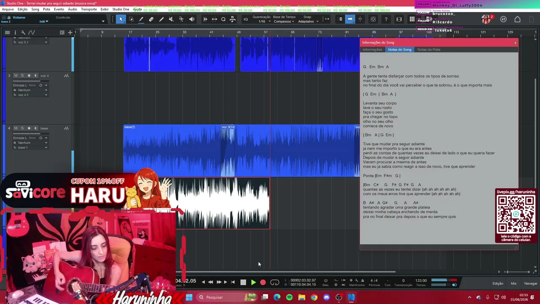Click the Help question mark icon
540x304 pixels.
point(386,19)
